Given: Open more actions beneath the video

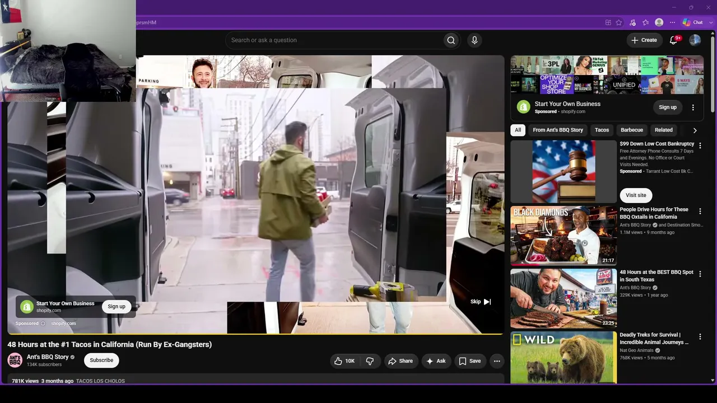Looking at the screenshot, I should (497, 361).
